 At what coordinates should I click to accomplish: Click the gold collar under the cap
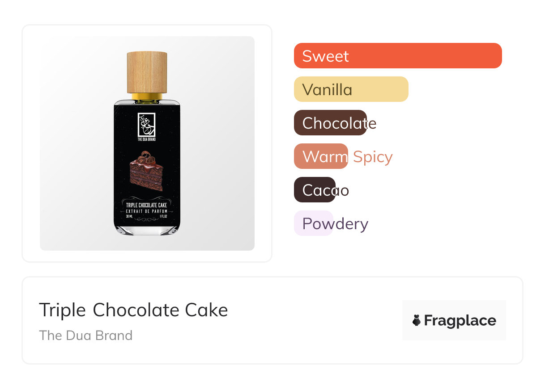pos(147,96)
